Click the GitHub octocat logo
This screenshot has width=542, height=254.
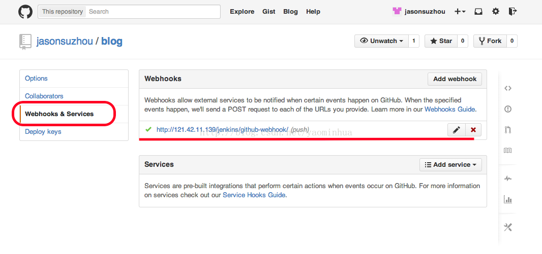point(25,11)
